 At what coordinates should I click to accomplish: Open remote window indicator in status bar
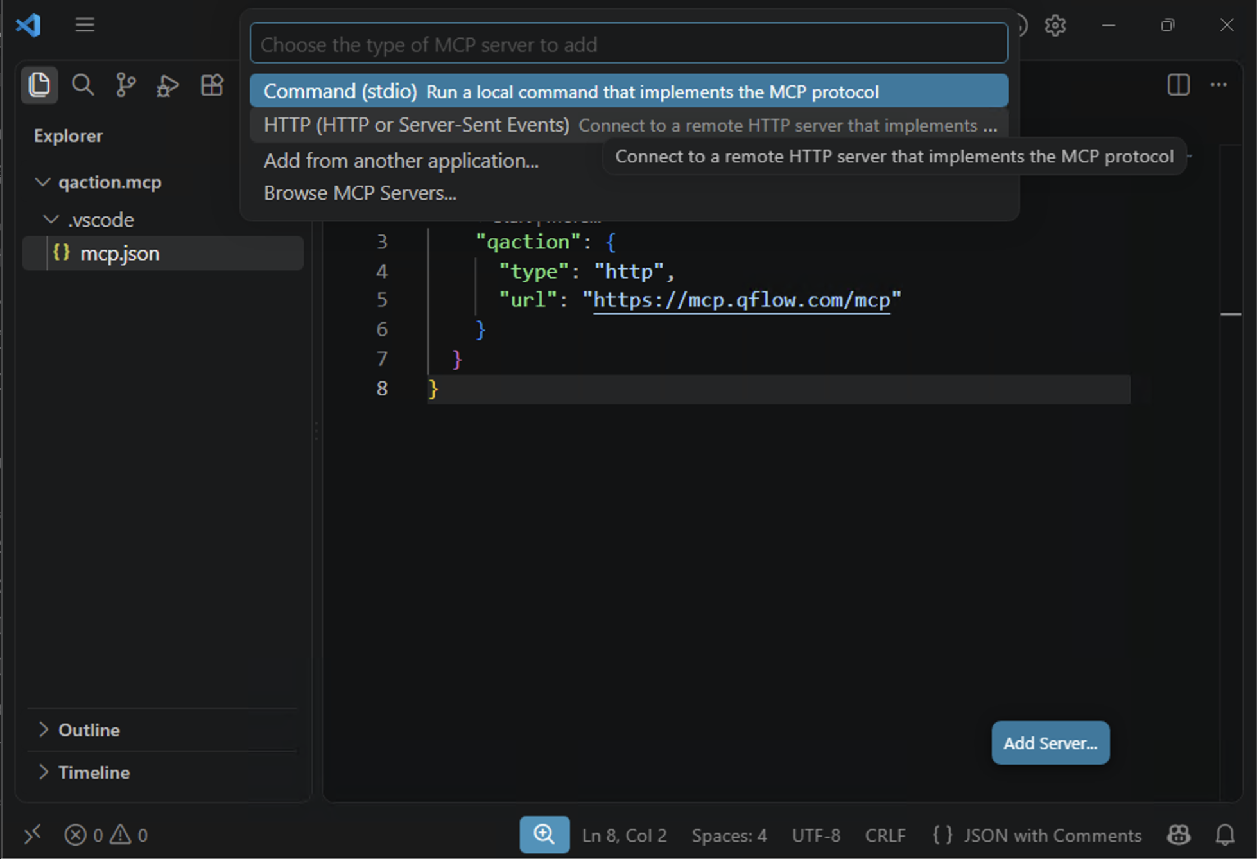(x=33, y=835)
